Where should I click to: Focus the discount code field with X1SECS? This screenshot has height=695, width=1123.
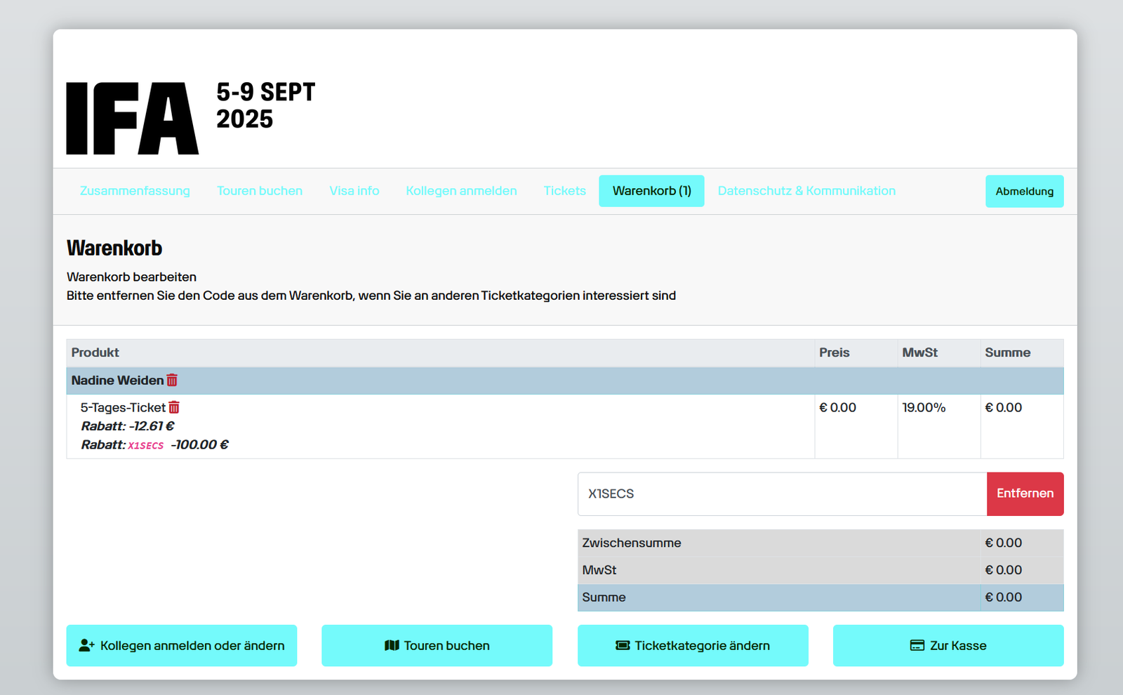tap(781, 494)
